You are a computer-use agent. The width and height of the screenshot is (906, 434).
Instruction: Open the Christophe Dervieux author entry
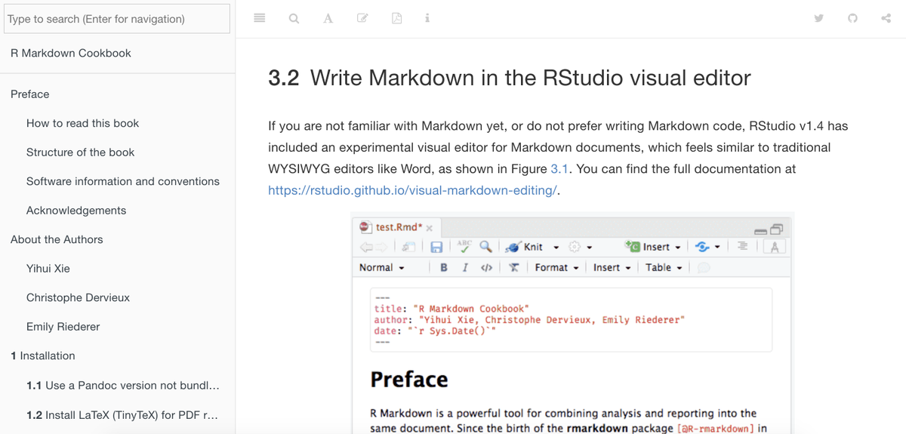(x=79, y=297)
